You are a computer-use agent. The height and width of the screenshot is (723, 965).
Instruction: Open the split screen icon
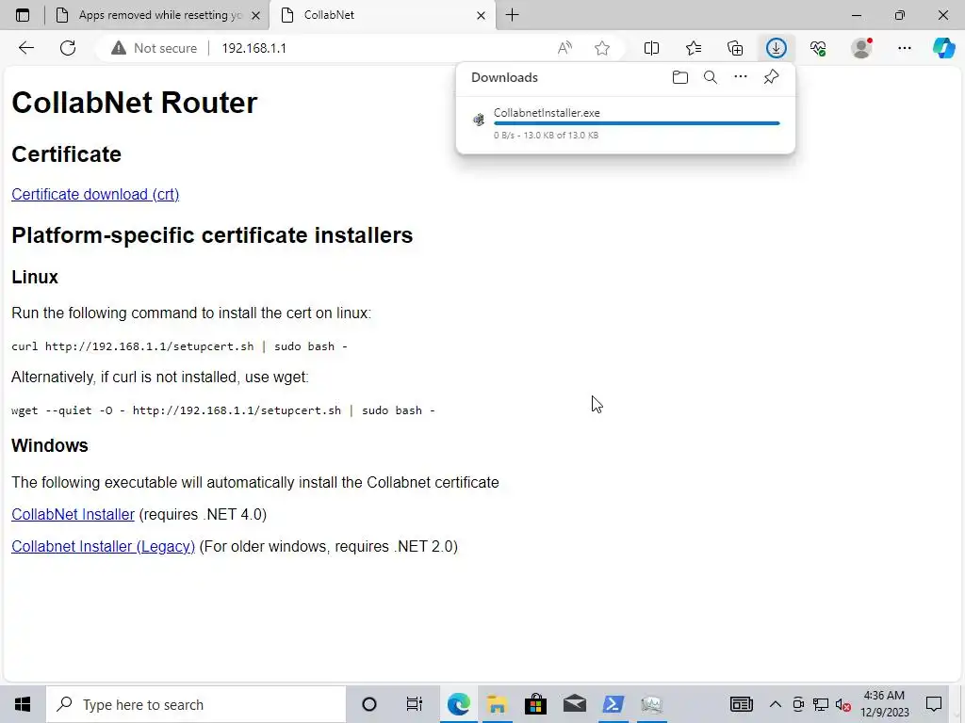(x=651, y=48)
